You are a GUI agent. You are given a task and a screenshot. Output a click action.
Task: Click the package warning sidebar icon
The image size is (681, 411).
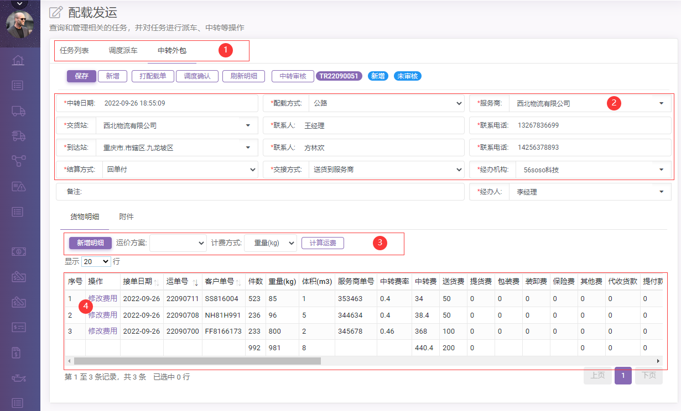(x=18, y=186)
